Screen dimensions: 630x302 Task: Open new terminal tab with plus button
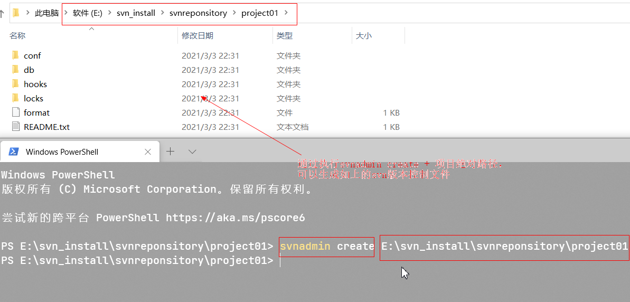tap(171, 152)
